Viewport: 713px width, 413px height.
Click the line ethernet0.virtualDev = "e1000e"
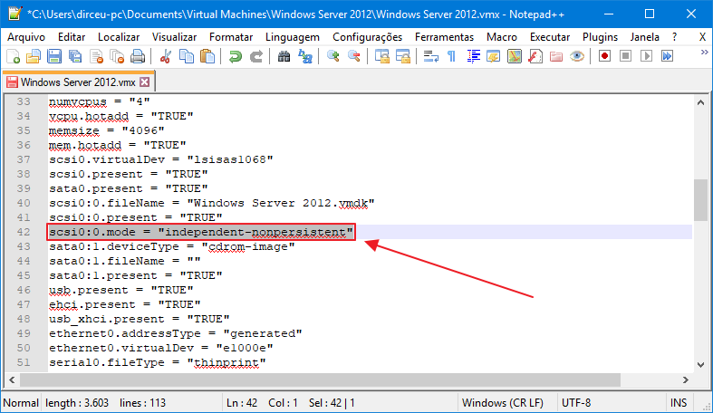coord(161,348)
